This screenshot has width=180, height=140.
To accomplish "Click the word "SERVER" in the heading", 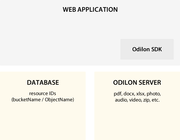I will pyautogui.click(x=150, y=83).
